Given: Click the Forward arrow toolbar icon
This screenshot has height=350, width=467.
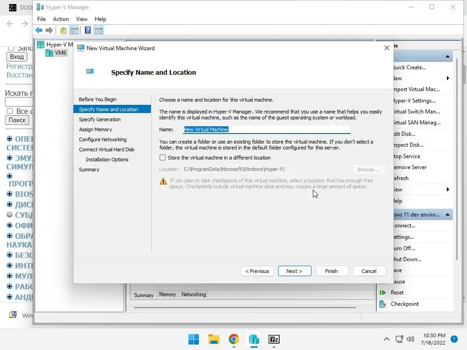Looking at the screenshot, I should [49, 30].
